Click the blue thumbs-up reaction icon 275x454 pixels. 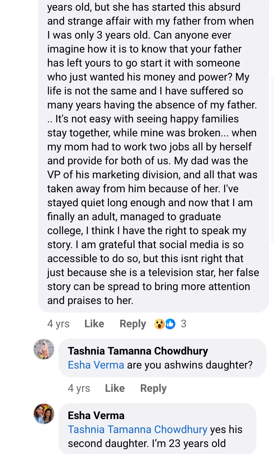170,324
